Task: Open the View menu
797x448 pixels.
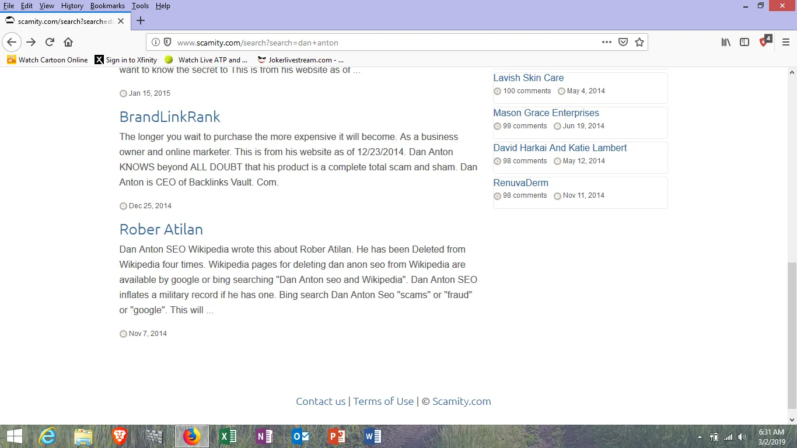Action: point(47,6)
